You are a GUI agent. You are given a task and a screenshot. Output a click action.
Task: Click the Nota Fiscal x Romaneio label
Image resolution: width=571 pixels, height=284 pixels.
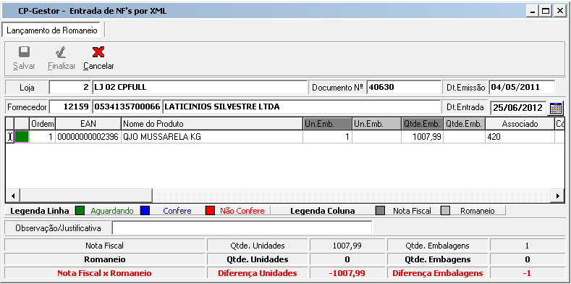(104, 273)
